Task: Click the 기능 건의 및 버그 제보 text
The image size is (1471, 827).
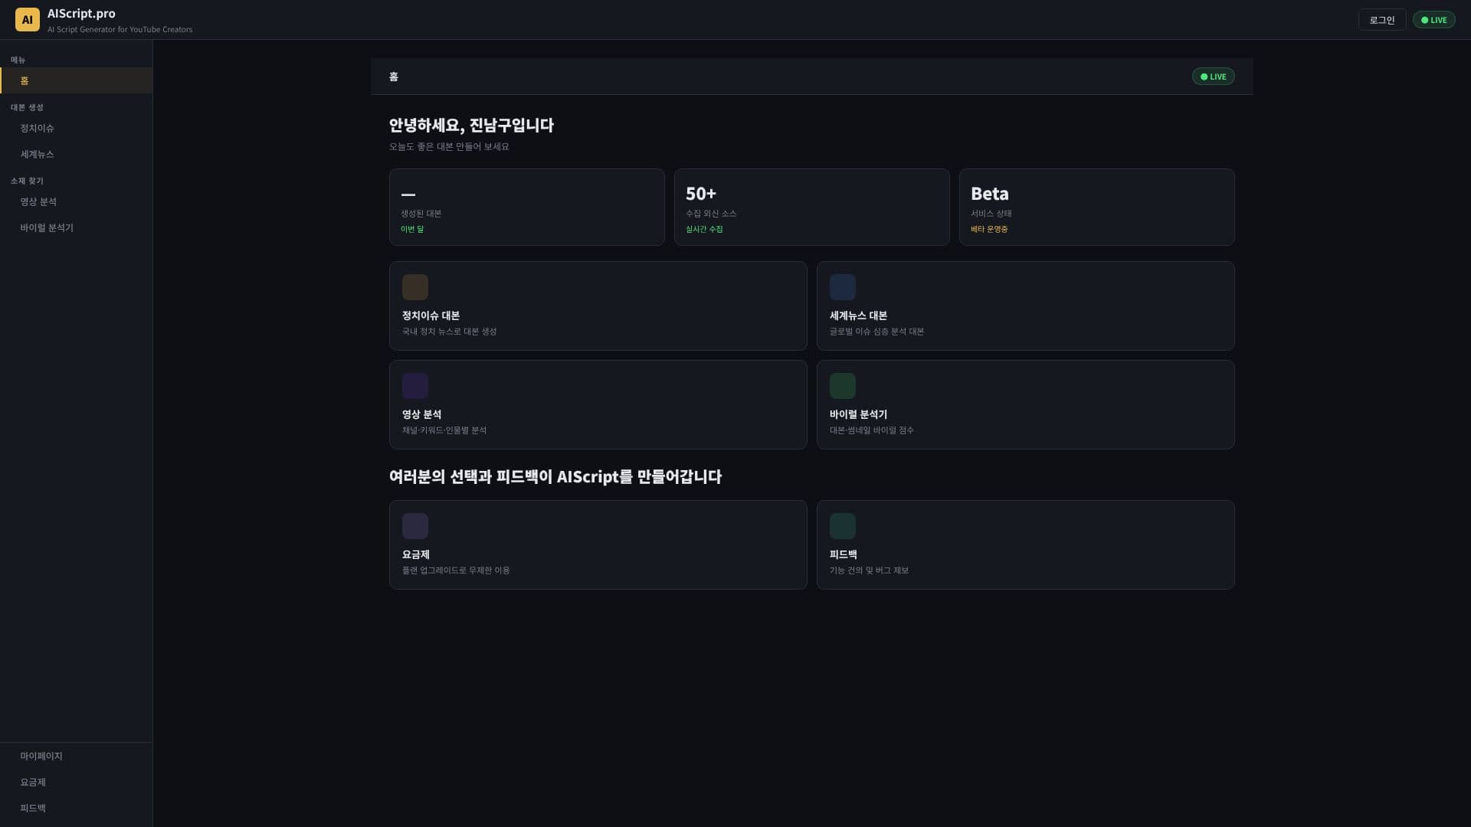Action: [x=869, y=570]
